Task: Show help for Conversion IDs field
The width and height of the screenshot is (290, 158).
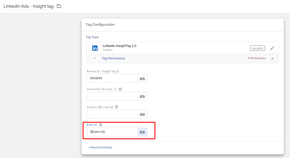Action: (x=120, y=89)
